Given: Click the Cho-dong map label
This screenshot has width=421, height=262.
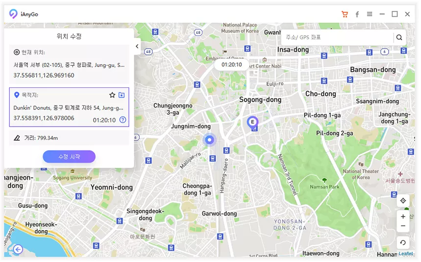Looking at the screenshot, I should tap(321, 94).
